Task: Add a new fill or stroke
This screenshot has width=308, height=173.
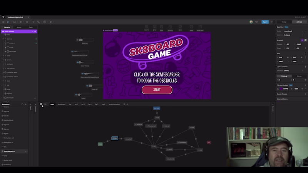Action: point(305,85)
